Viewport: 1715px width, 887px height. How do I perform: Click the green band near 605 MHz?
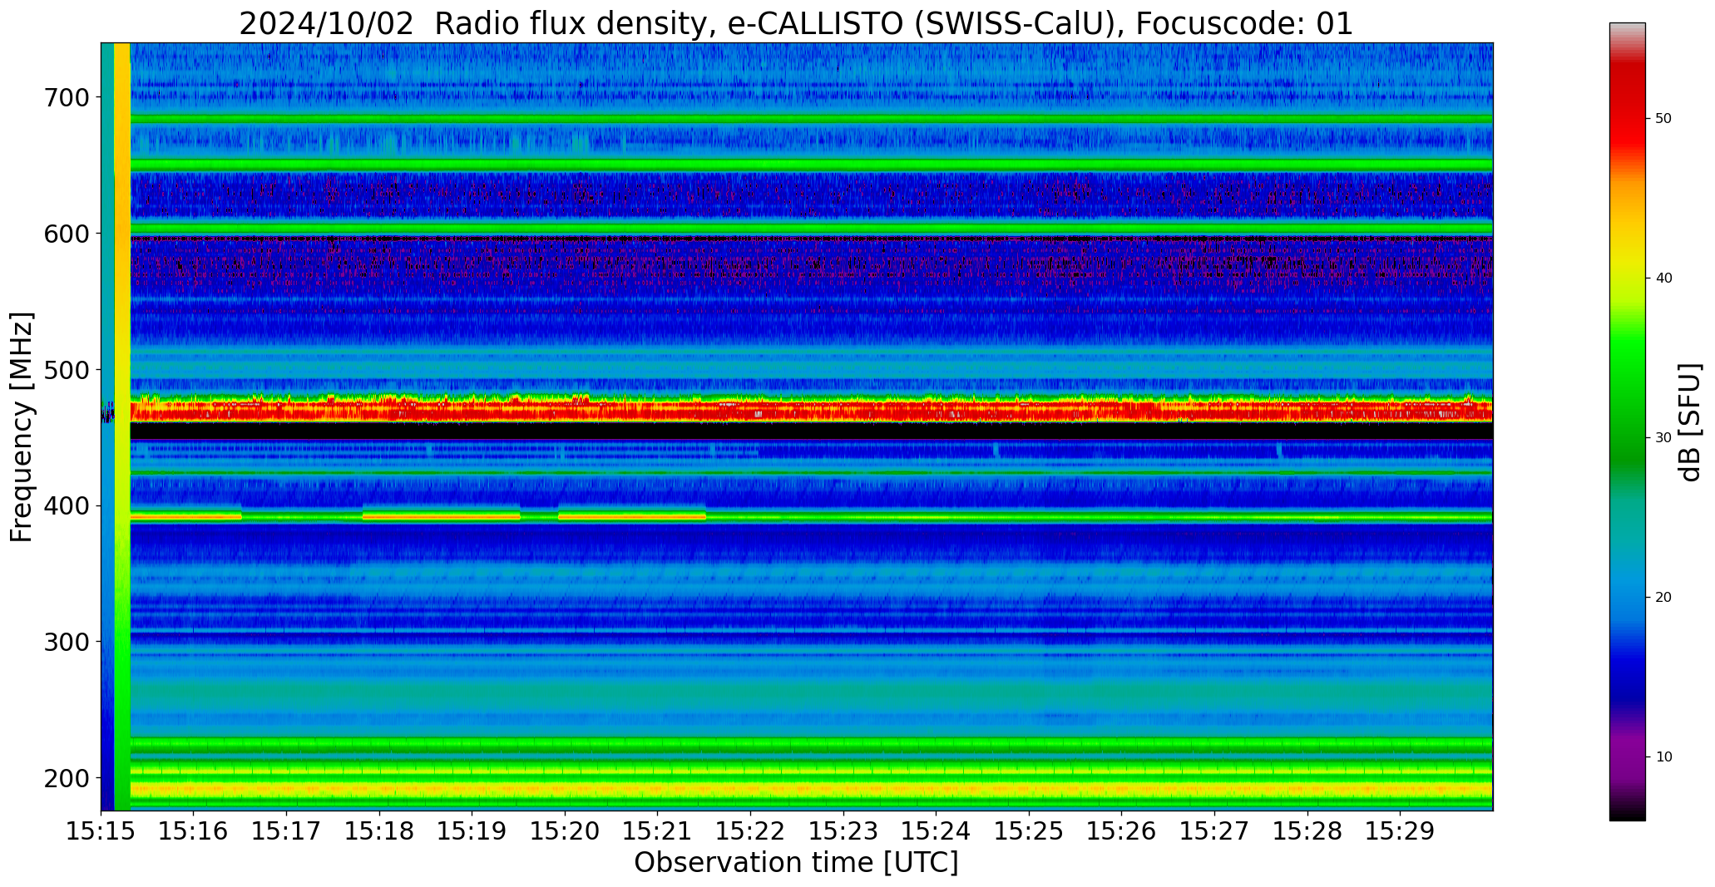[811, 228]
